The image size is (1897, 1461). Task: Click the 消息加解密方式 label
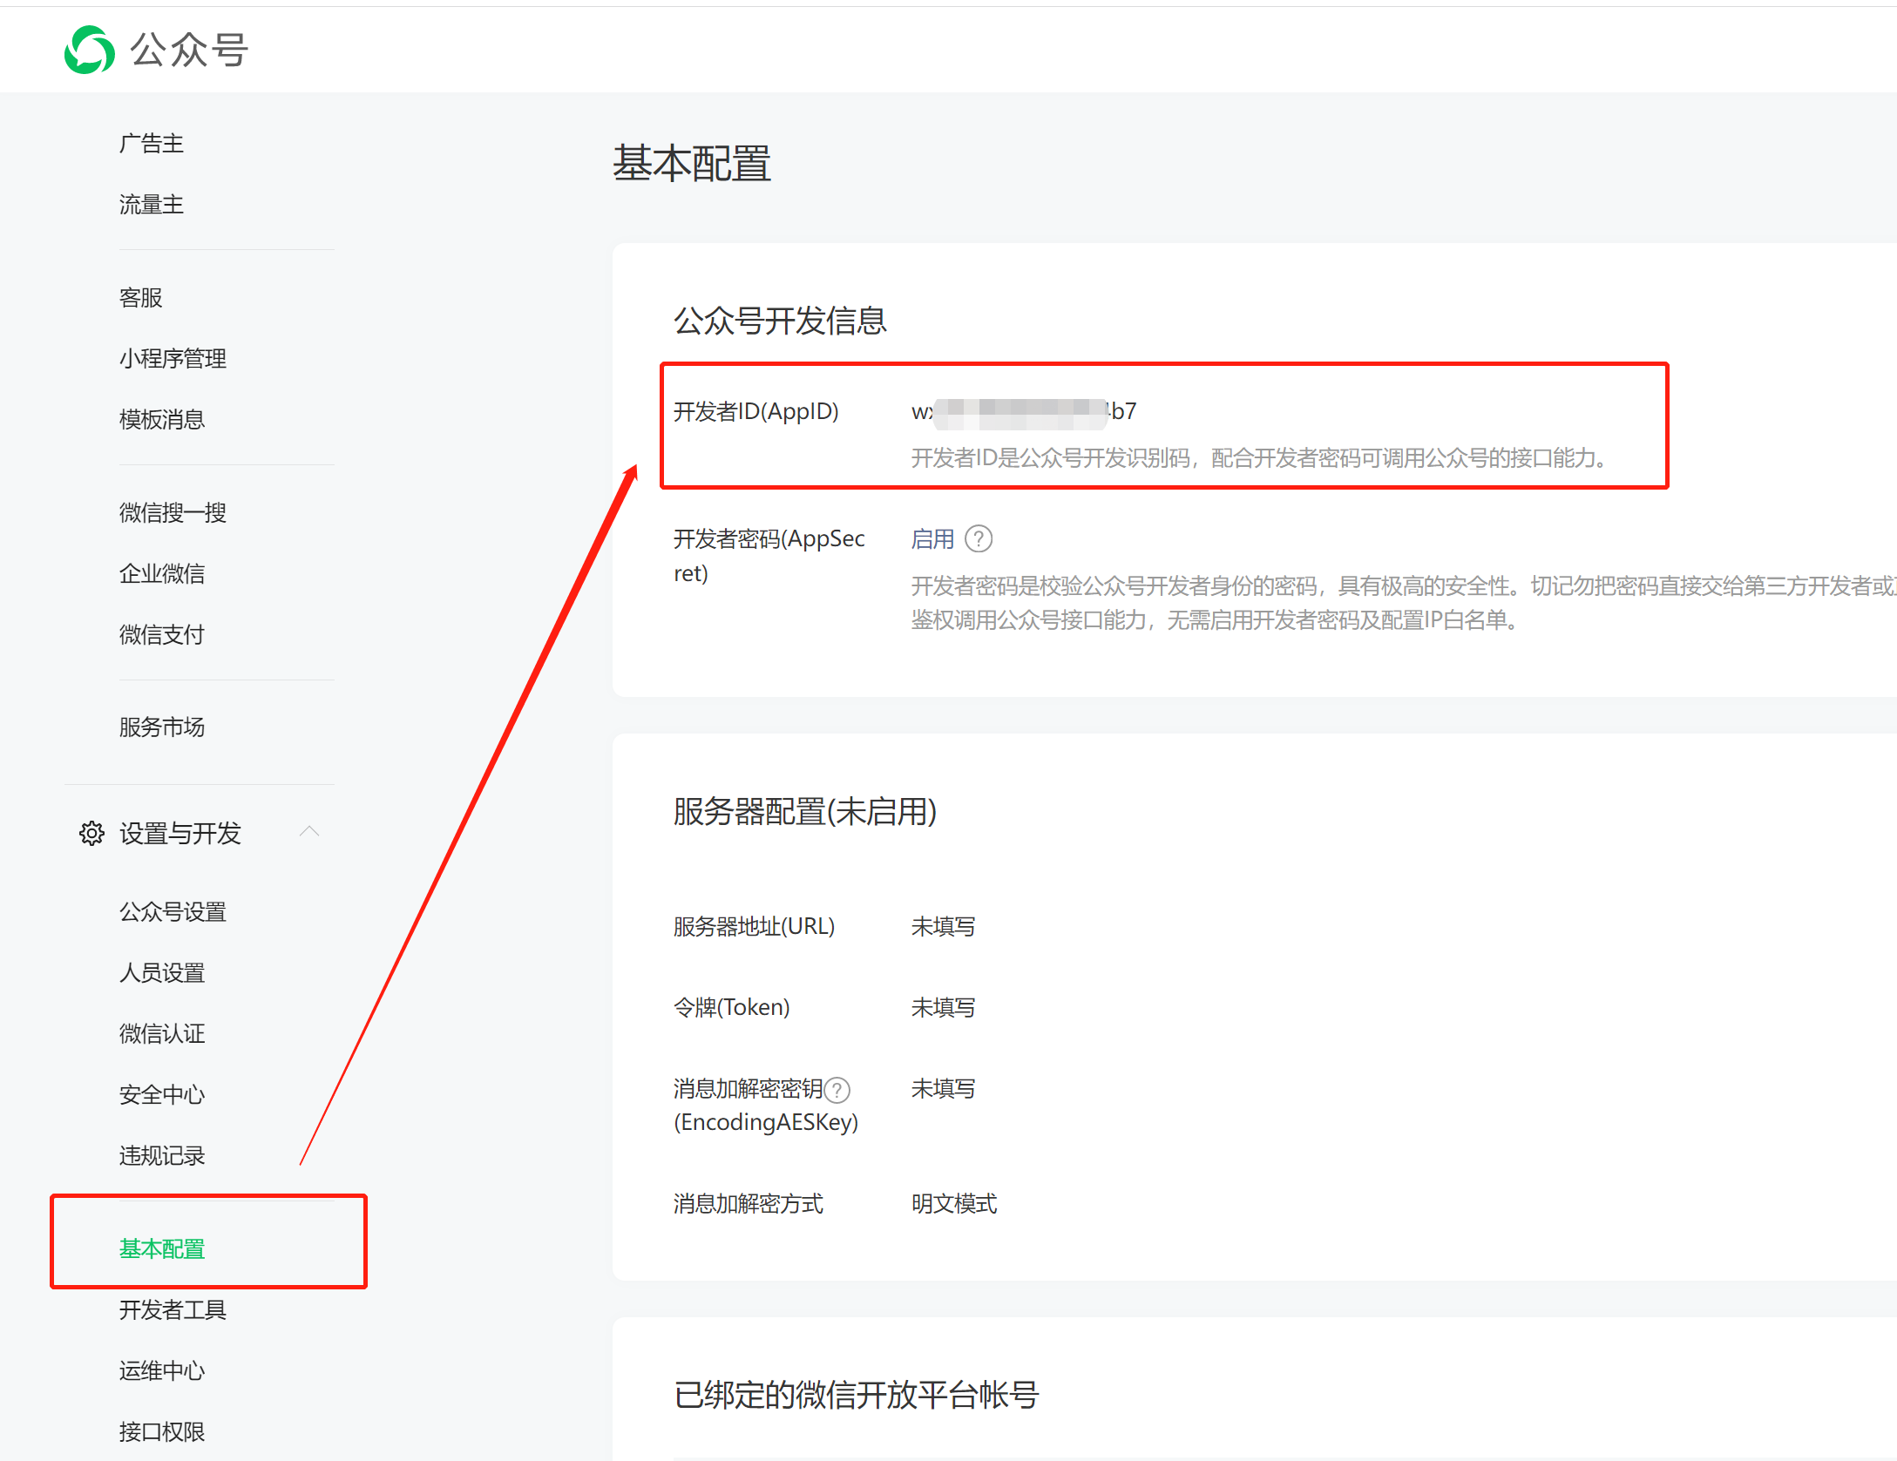749,1204
